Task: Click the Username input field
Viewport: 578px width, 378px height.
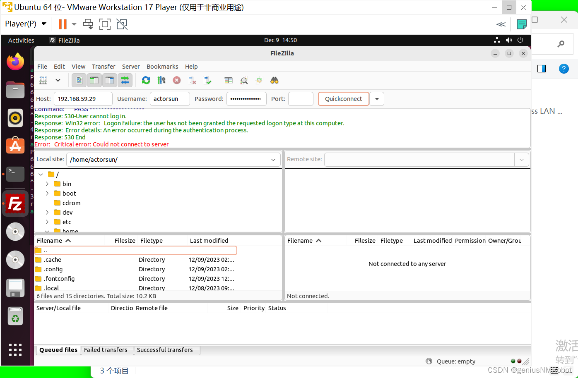Action: click(x=170, y=99)
